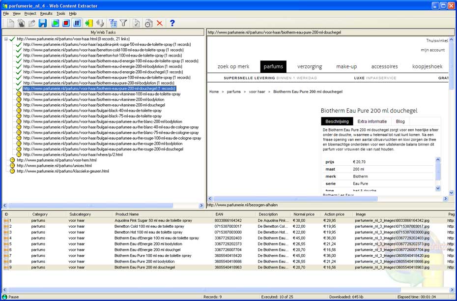Click the green check icon beside benetton-hot-100-ml
This screenshot has height=301, width=457.
pyautogui.click(x=19, y=56)
